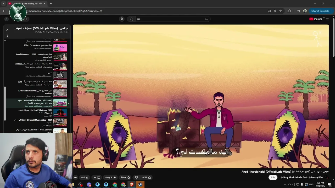Open Steam from the taskbar
Viewport: 335px width, 188px height.
coord(140,185)
